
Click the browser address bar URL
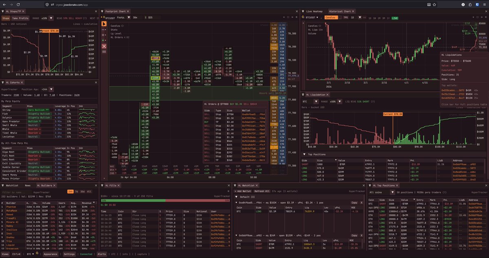point(72,4)
